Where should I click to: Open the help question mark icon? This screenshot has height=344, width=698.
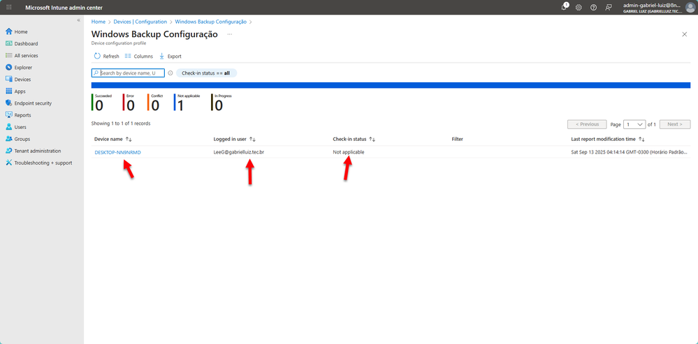tap(593, 8)
